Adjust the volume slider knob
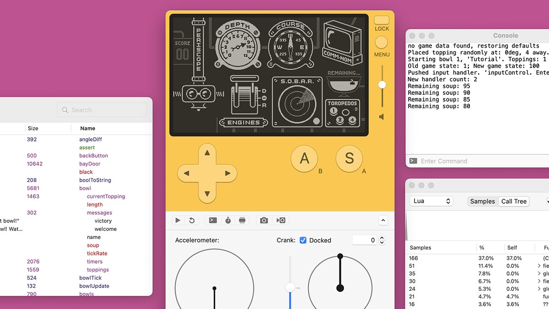This screenshot has width=549, height=309. pyautogui.click(x=382, y=85)
